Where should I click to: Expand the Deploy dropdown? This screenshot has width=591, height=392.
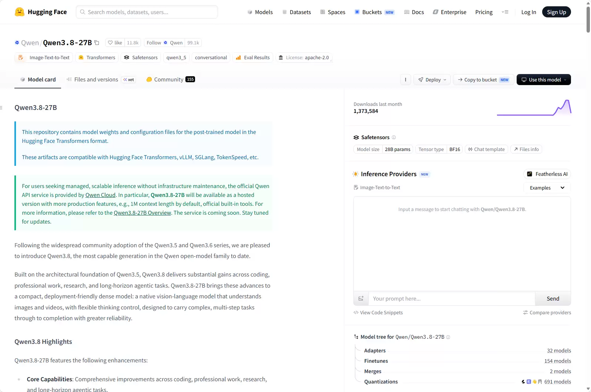pos(432,80)
